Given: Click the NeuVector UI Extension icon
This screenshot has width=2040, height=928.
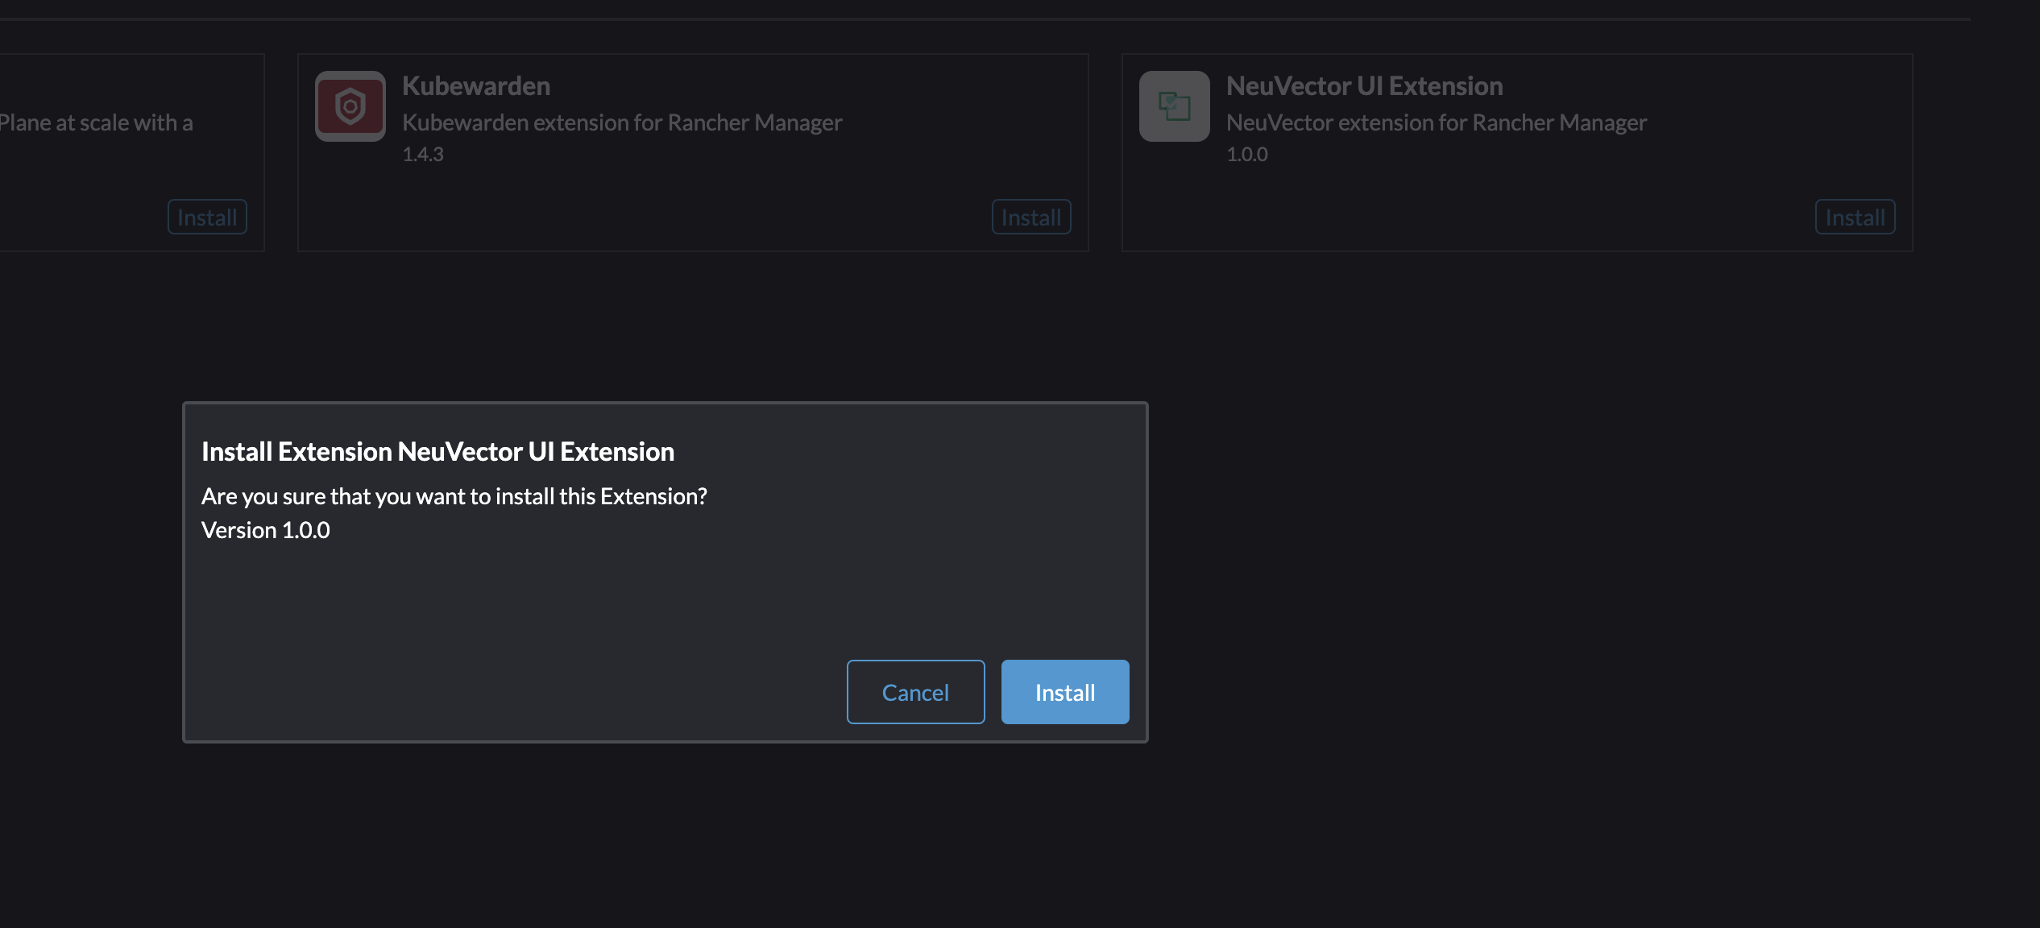Looking at the screenshot, I should point(1174,106).
